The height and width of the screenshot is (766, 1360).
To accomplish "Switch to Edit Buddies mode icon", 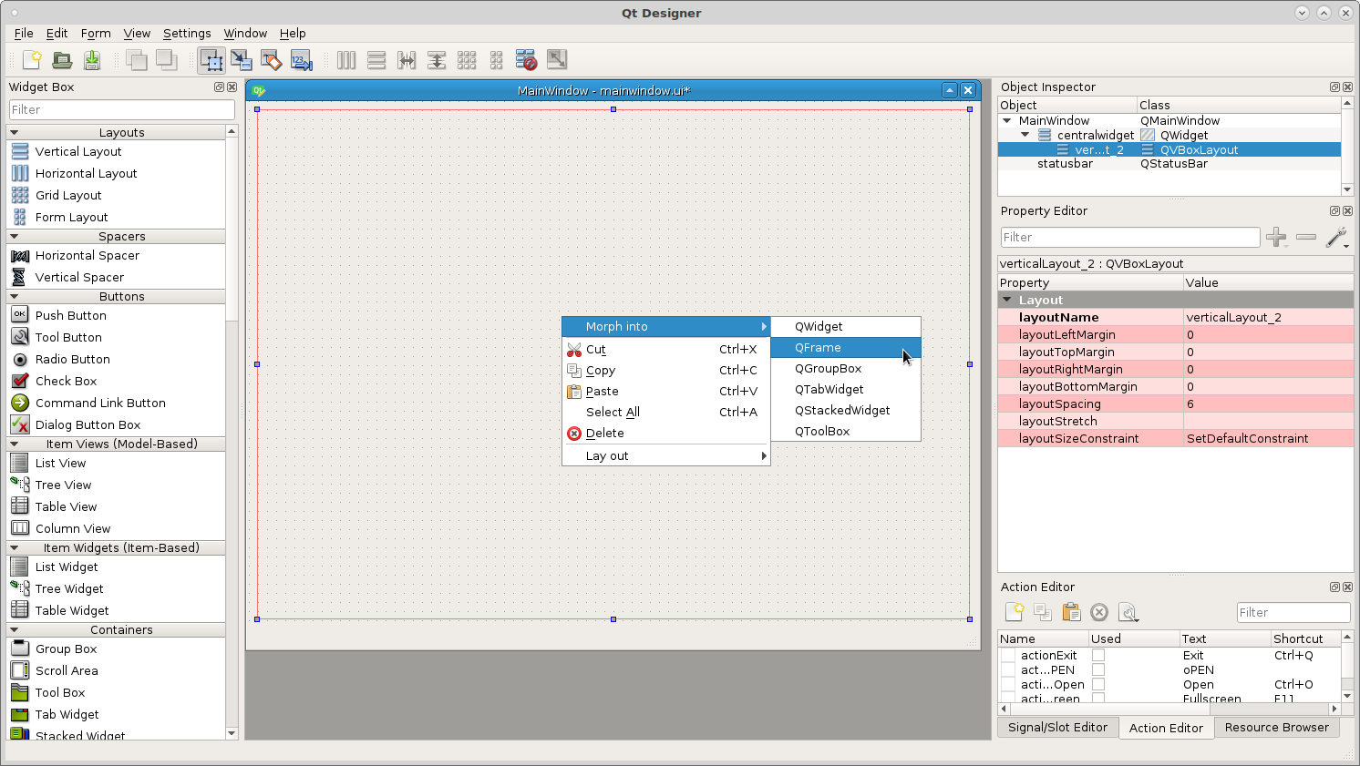I will (271, 60).
